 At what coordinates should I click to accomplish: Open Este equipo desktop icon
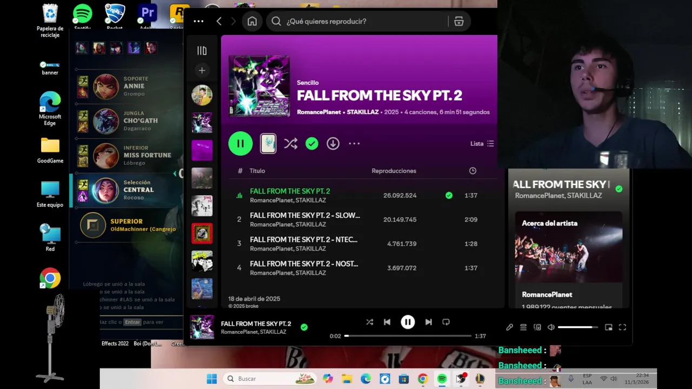[x=50, y=194]
